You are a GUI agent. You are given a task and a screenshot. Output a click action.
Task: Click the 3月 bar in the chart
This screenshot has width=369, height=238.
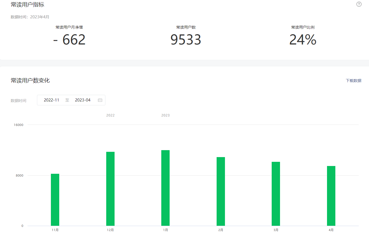point(276,194)
